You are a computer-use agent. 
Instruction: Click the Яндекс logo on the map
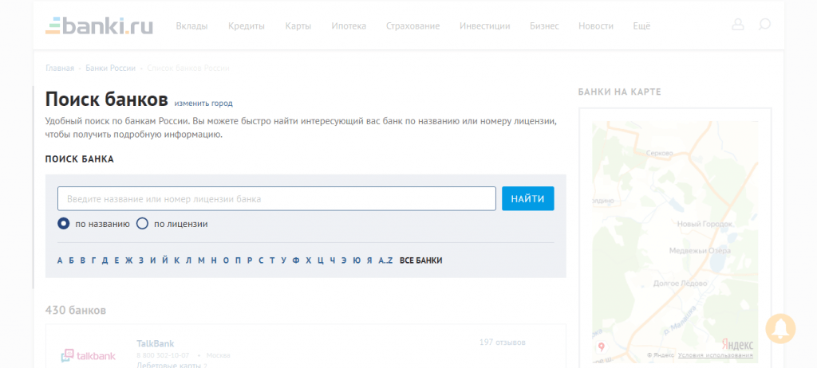pos(736,344)
